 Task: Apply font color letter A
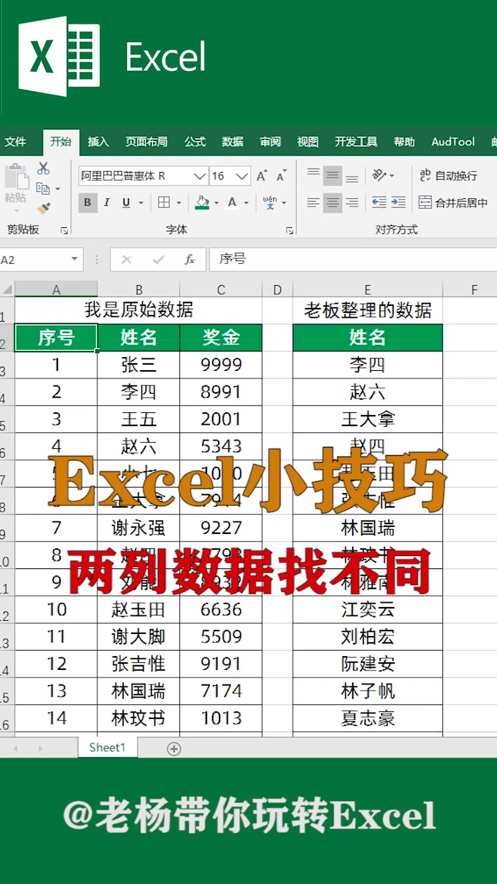(x=232, y=202)
